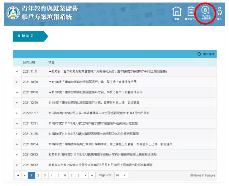Jump to the first page of results
Image resolution: width=229 pixels, height=186 pixels.
(x=18, y=175)
